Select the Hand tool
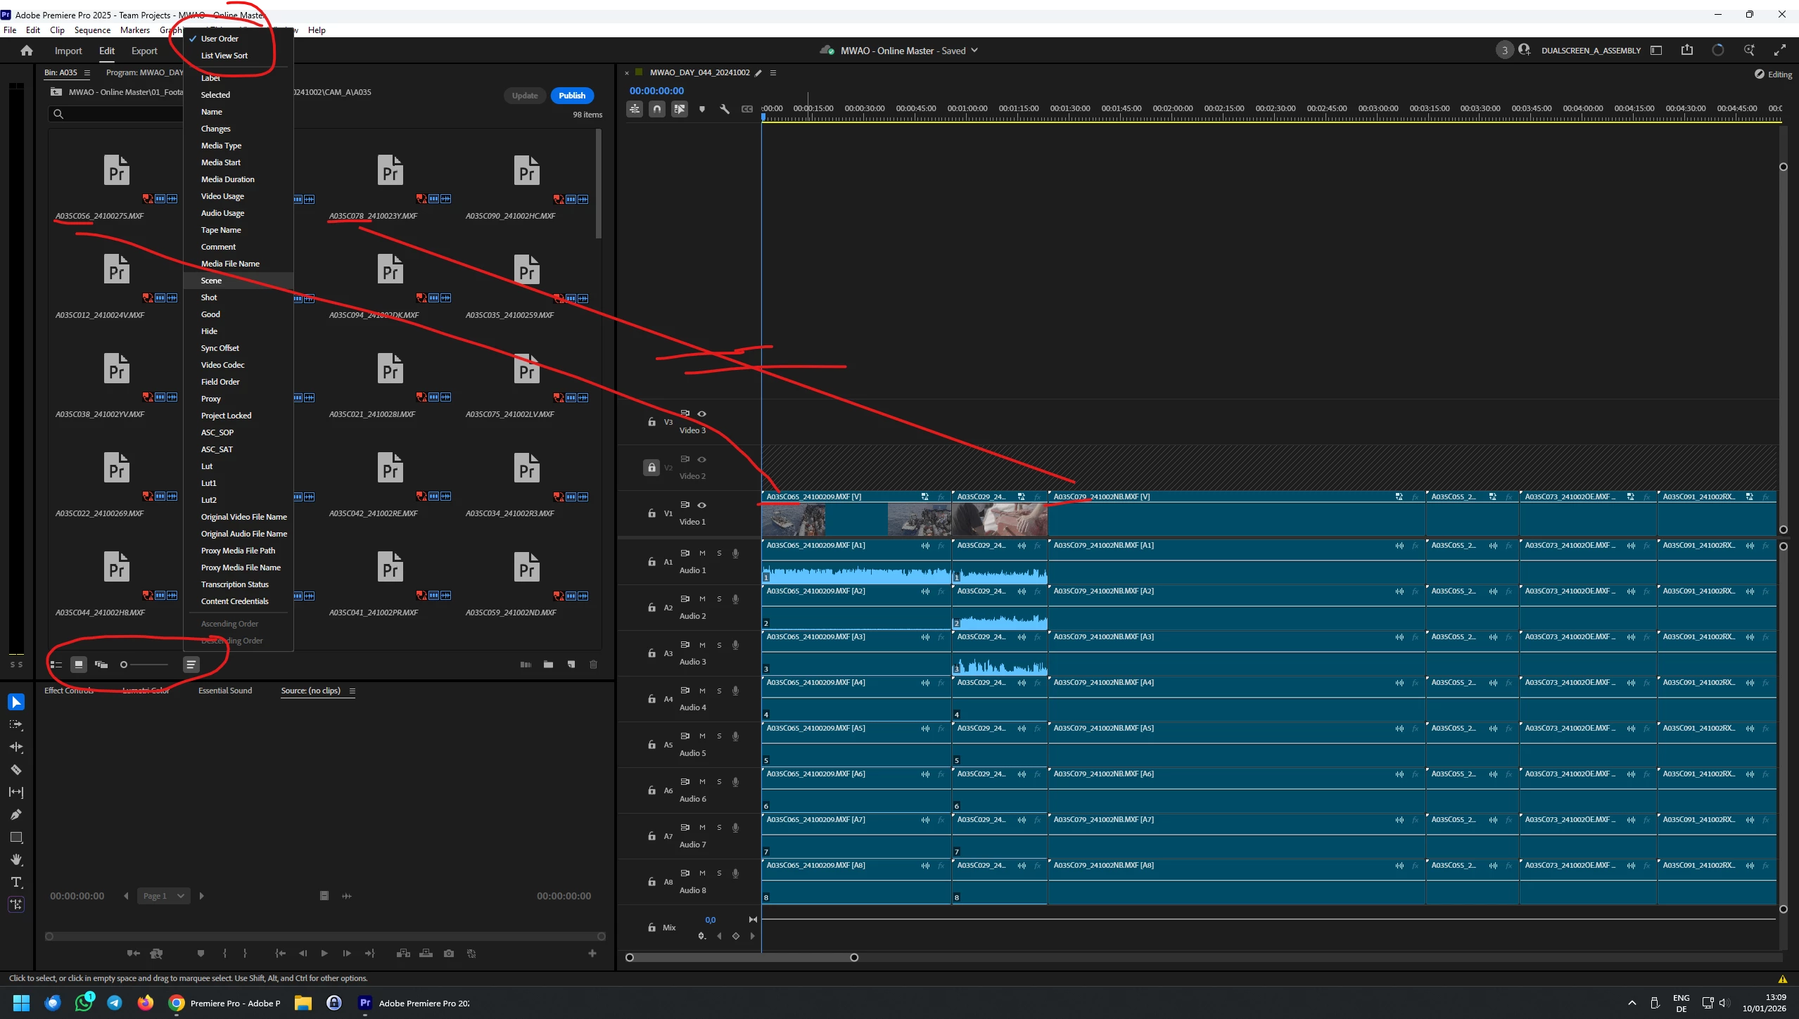The height and width of the screenshot is (1019, 1799). pos(15,859)
